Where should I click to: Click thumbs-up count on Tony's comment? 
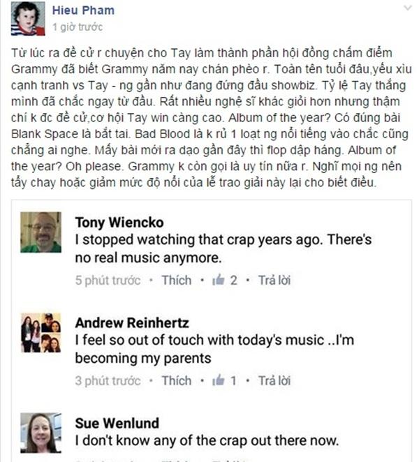click(227, 280)
